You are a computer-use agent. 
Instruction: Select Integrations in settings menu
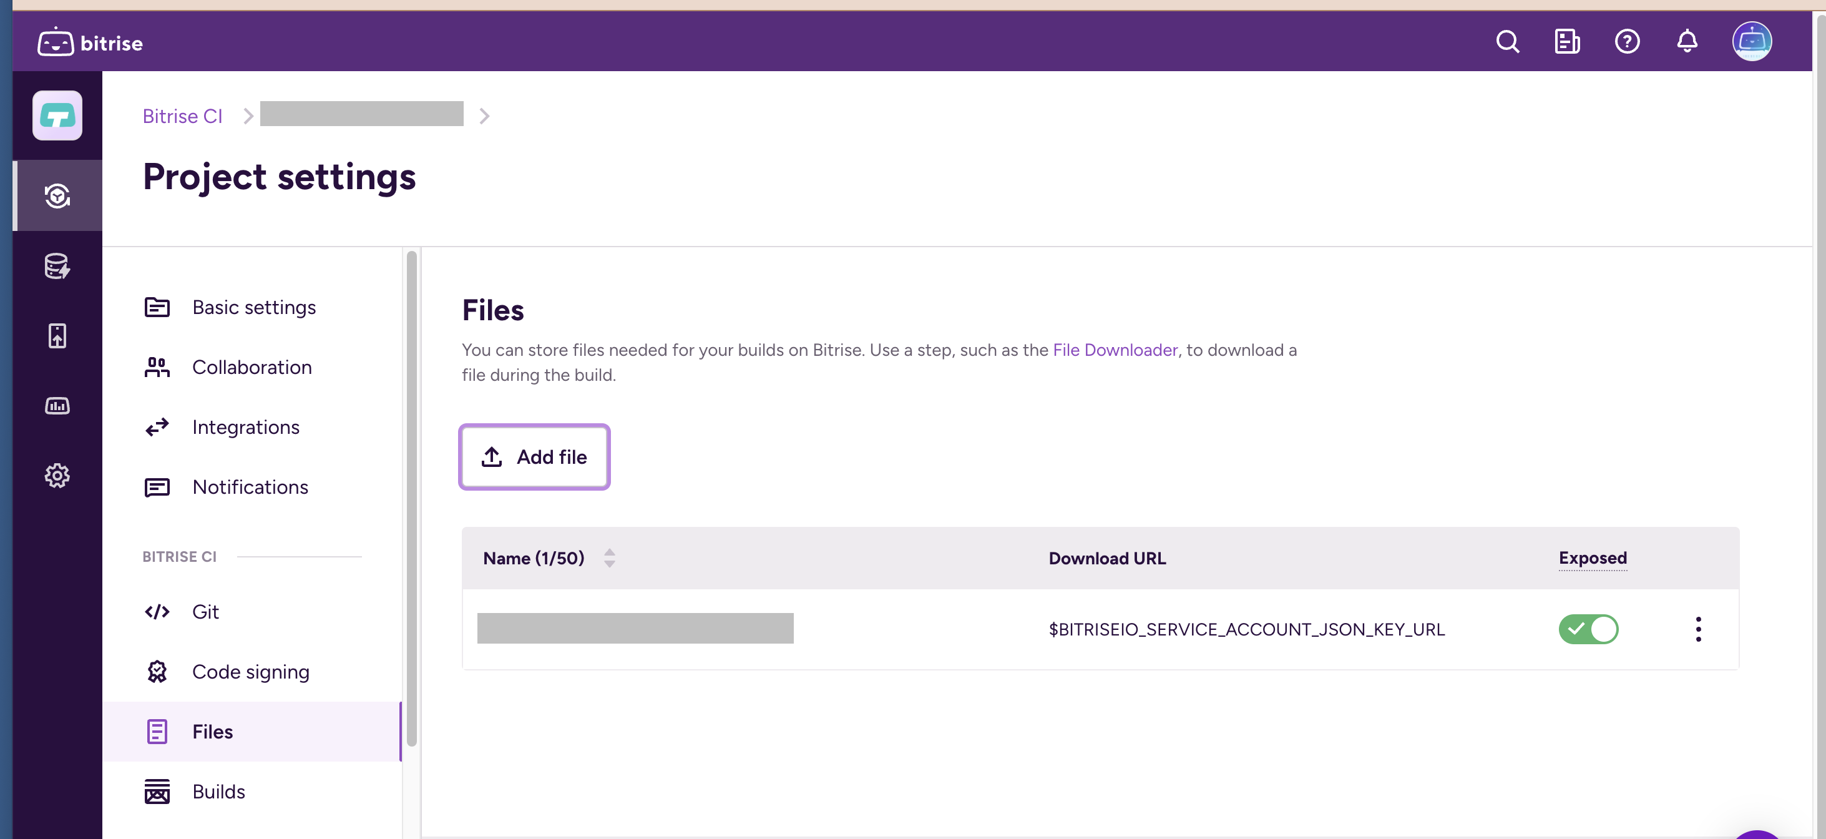coord(245,427)
